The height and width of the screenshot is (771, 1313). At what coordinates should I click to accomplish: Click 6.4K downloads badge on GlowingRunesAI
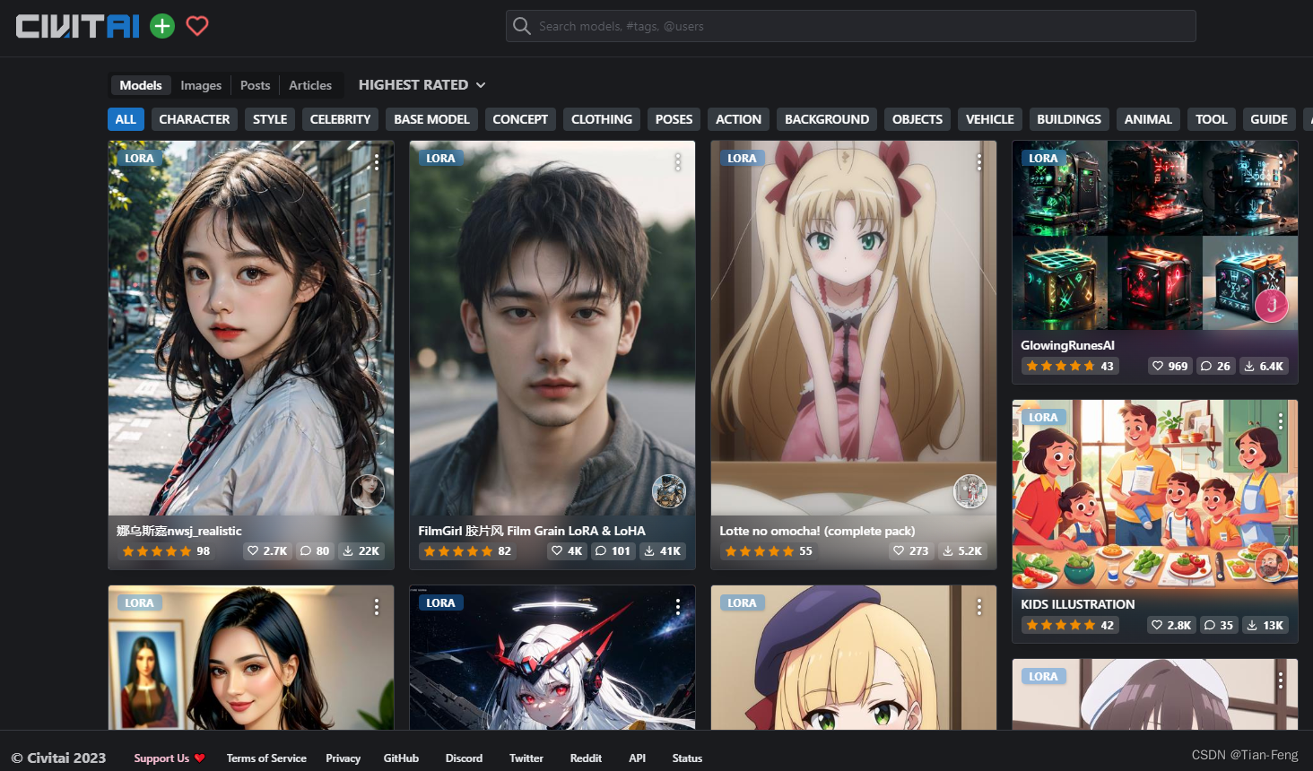(1264, 366)
